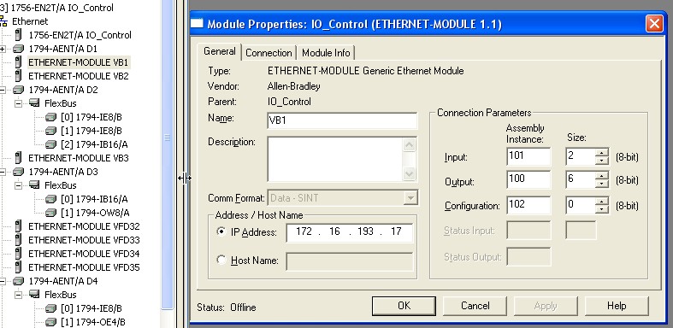Click the ETHERNET-MODULE VFD35 icon
The image size is (673, 328).
[18, 267]
